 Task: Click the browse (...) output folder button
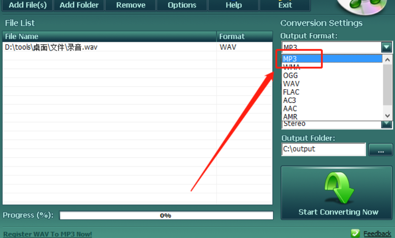point(380,150)
